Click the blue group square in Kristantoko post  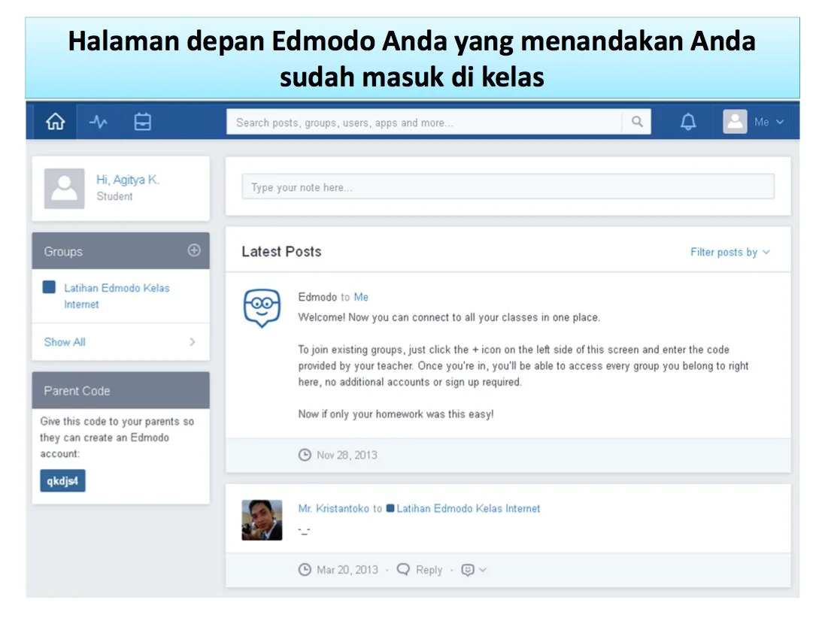click(x=390, y=508)
